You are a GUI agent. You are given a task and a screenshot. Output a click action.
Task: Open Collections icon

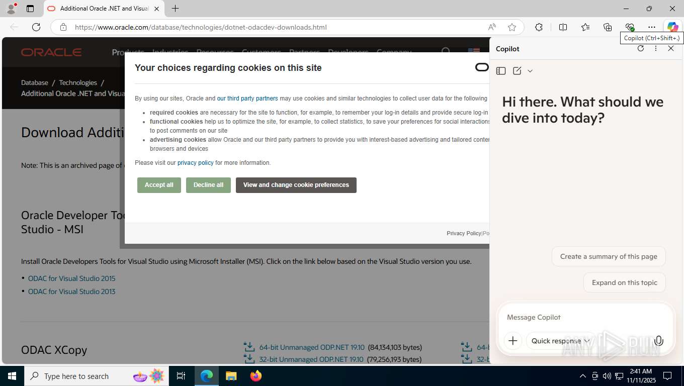[x=608, y=27]
